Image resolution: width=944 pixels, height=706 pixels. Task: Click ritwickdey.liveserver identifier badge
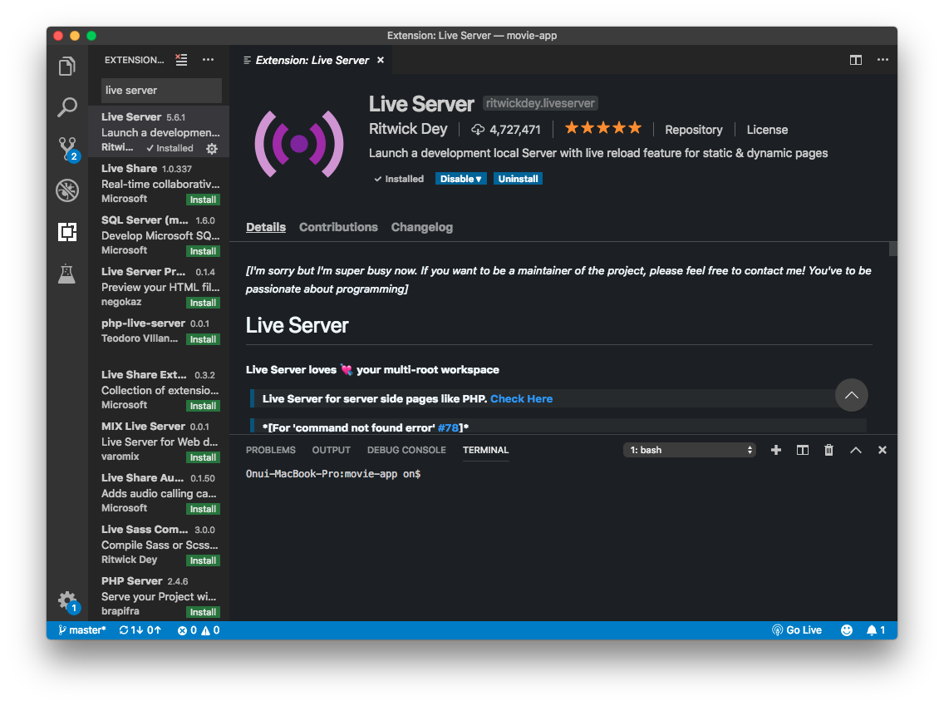click(x=540, y=103)
